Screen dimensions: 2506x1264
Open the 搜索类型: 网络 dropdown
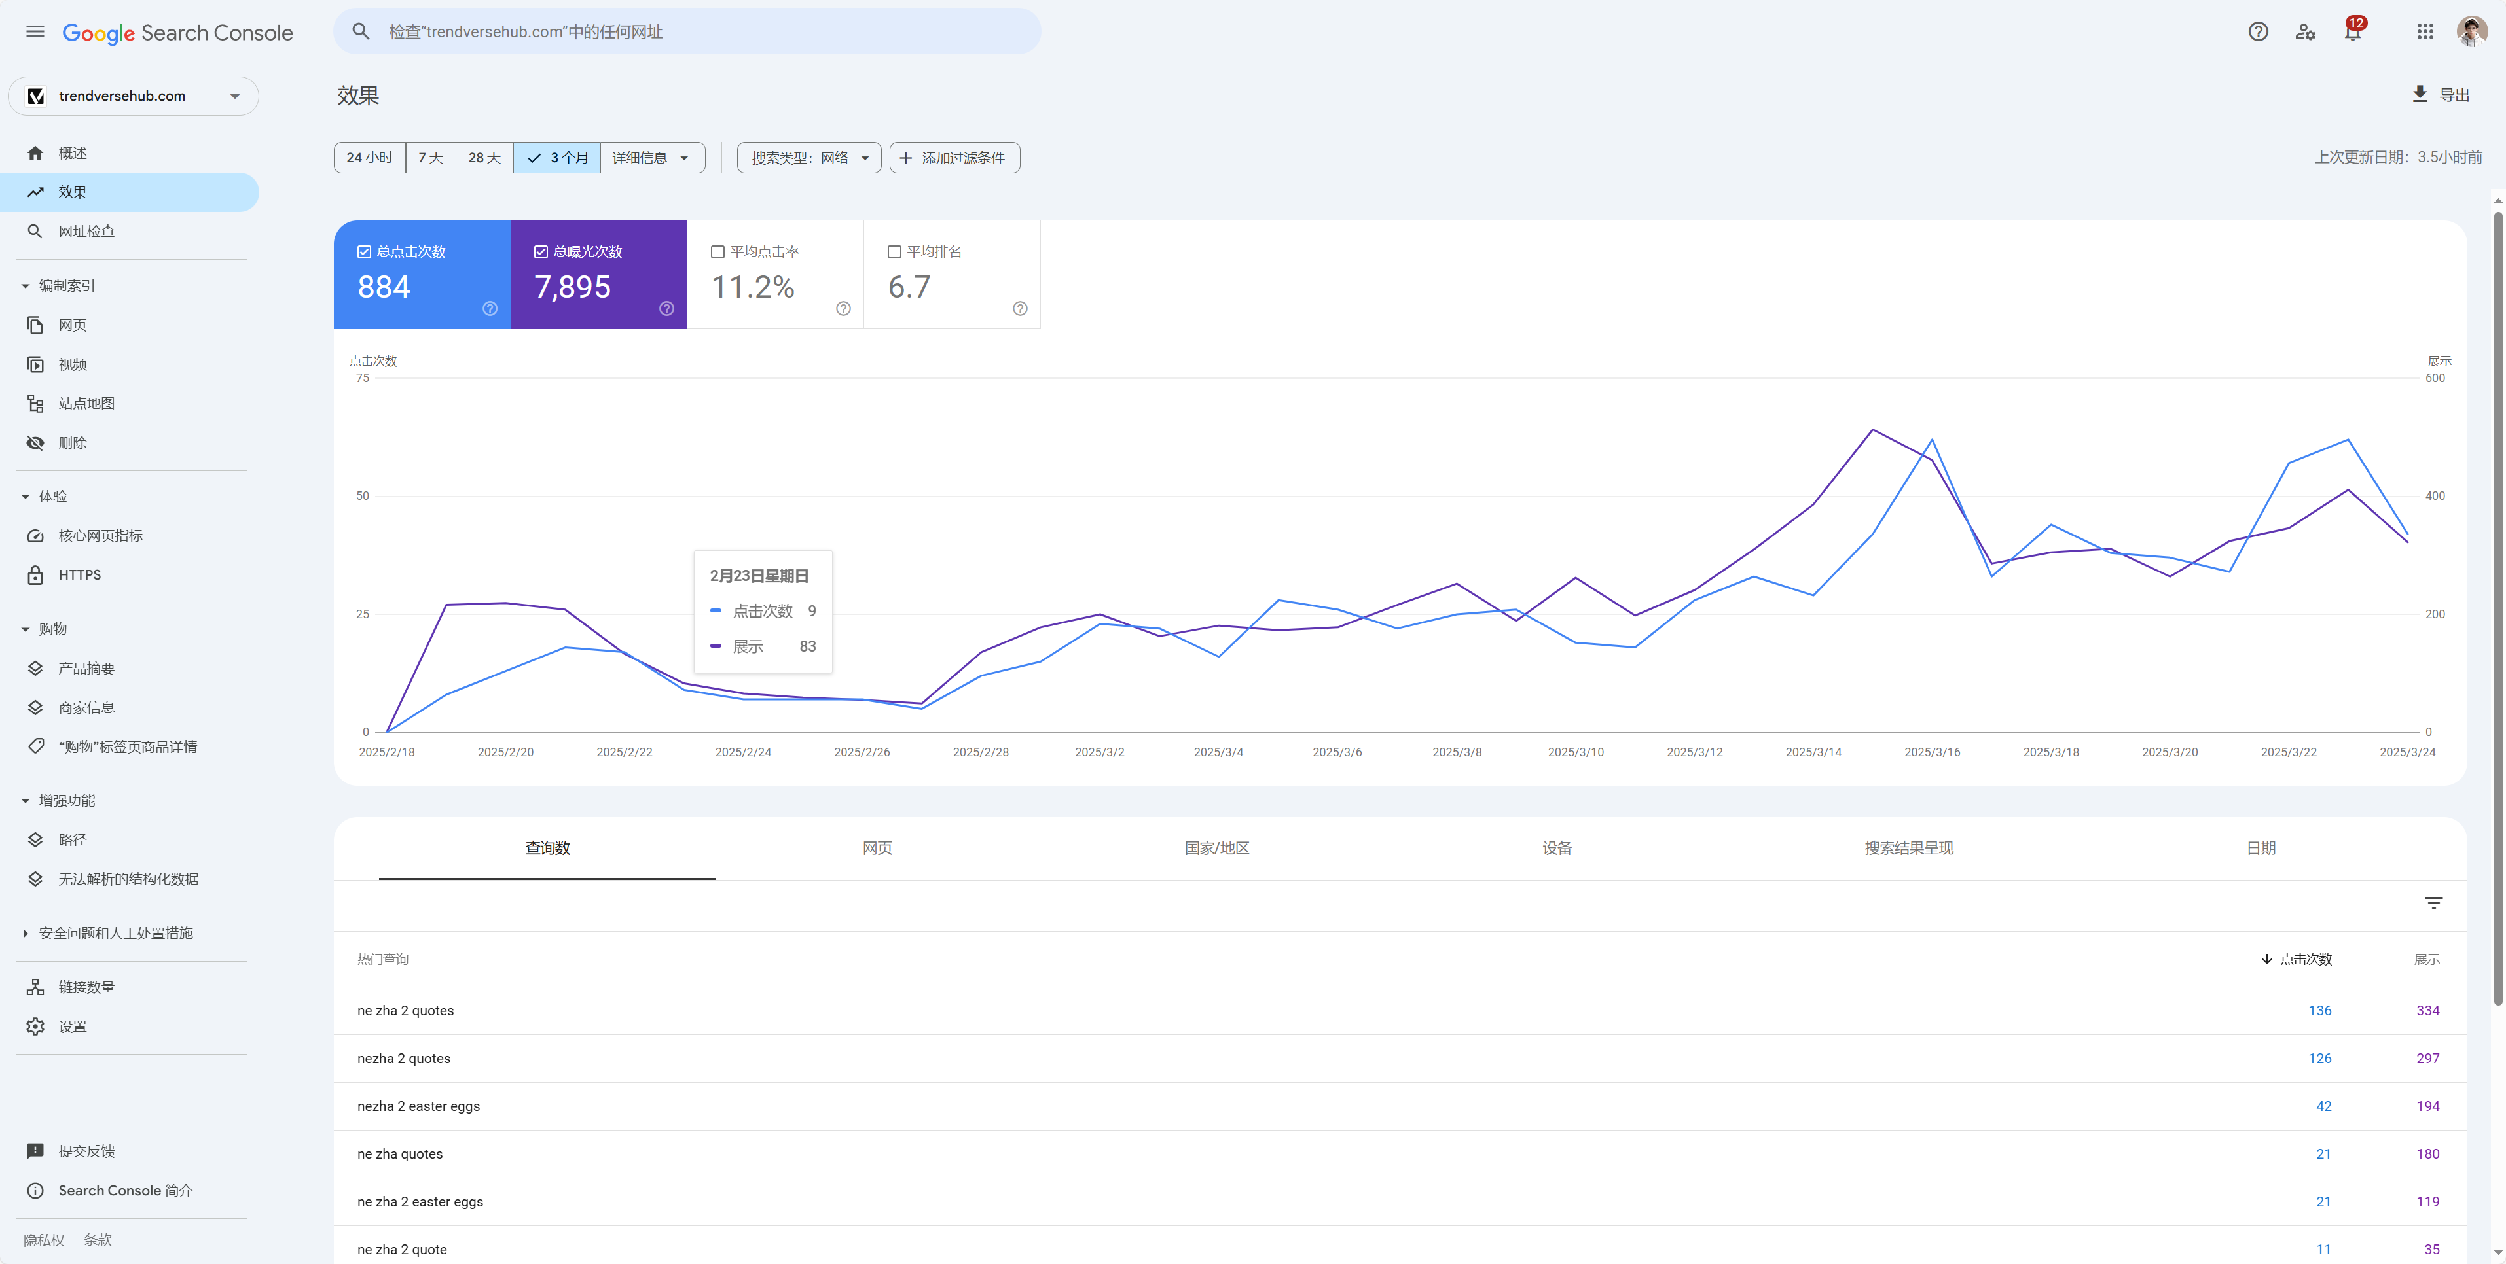809,158
